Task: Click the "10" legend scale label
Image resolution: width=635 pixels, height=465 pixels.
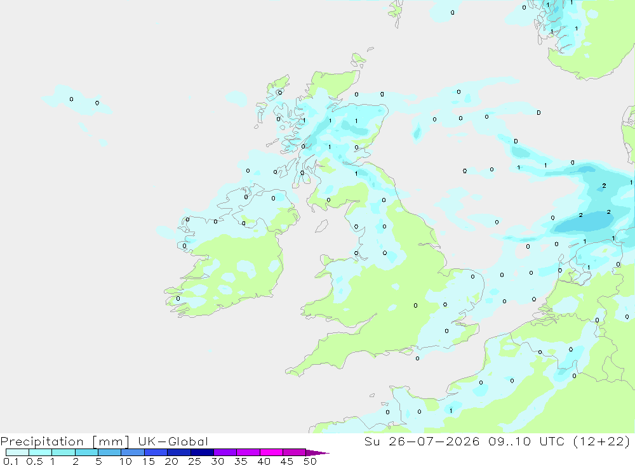Action: (126, 461)
